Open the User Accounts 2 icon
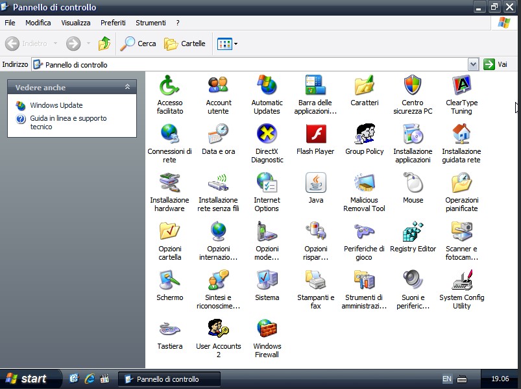521x389 pixels. click(218, 338)
